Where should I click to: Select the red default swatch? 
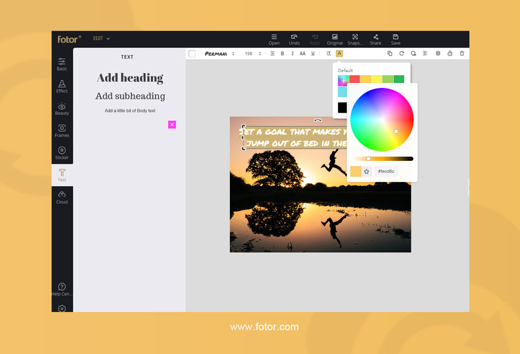355,79
